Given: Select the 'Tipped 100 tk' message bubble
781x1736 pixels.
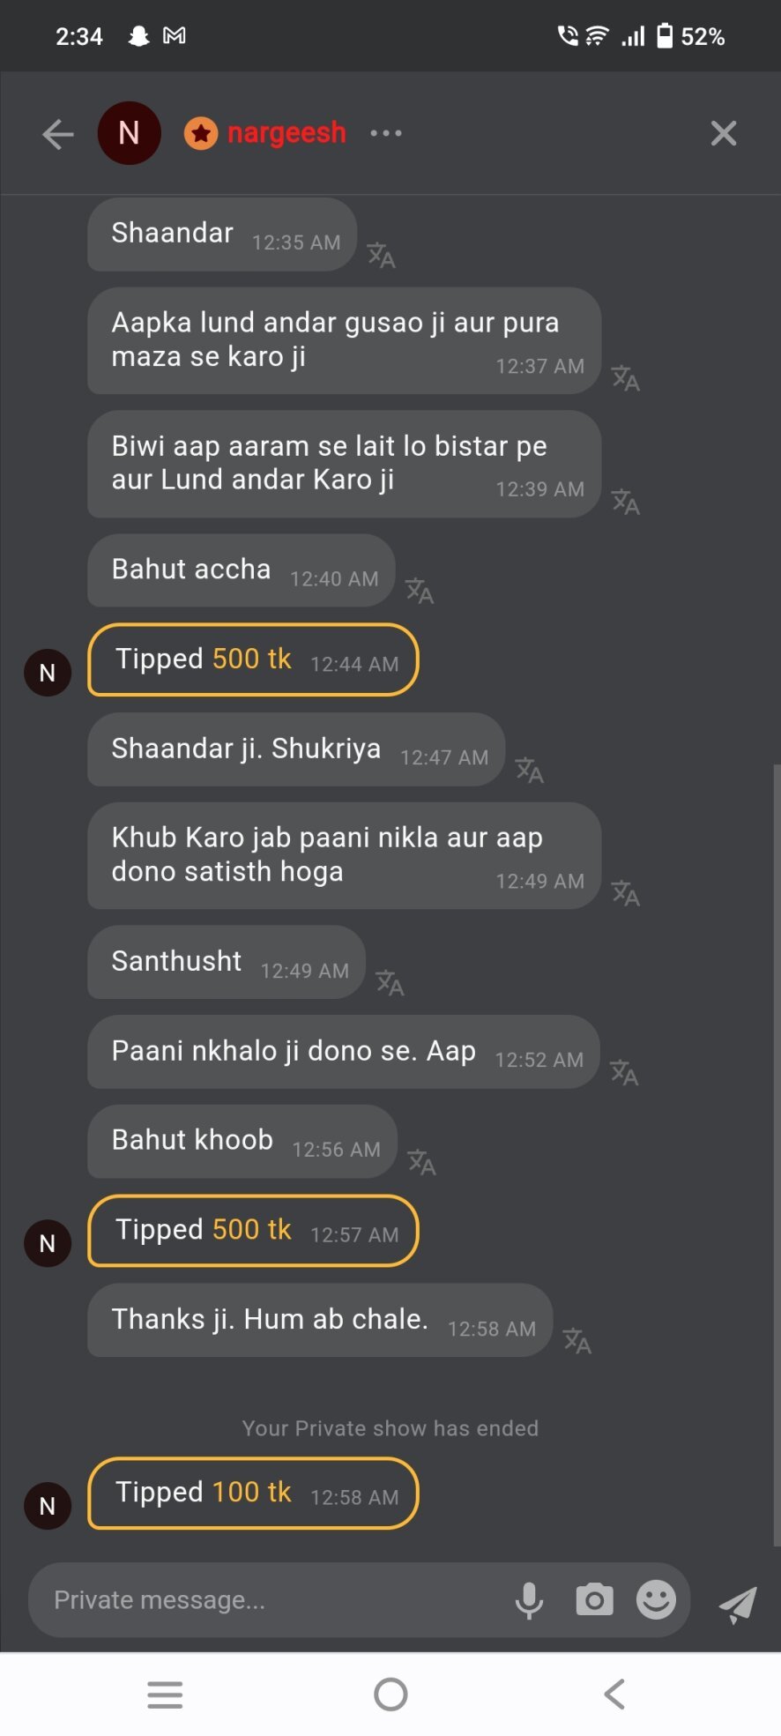Looking at the screenshot, I should (x=253, y=1493).
